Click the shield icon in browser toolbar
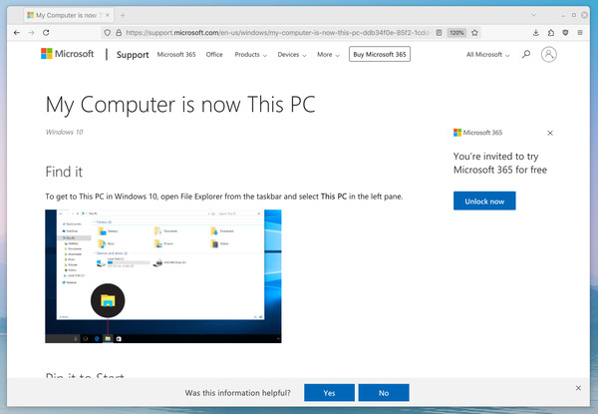 click(x=565, y=33)
